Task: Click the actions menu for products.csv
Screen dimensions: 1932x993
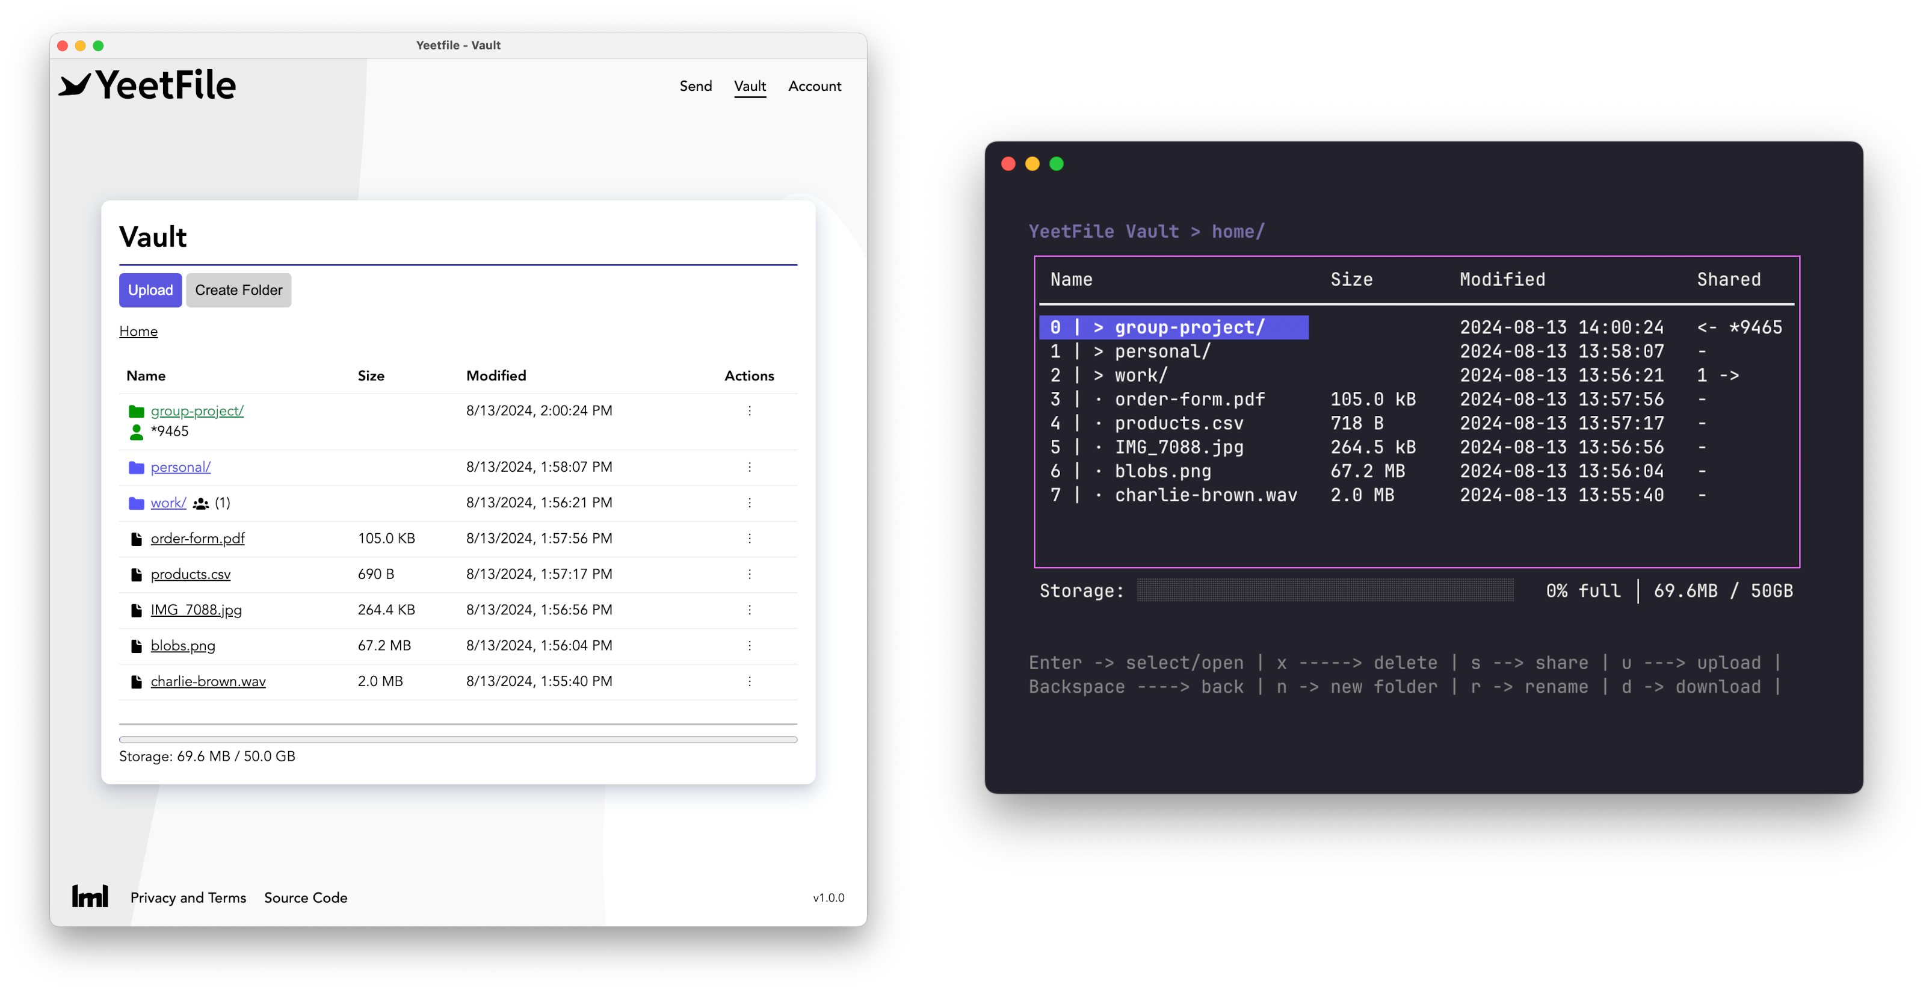Action: tap(750, 574)
